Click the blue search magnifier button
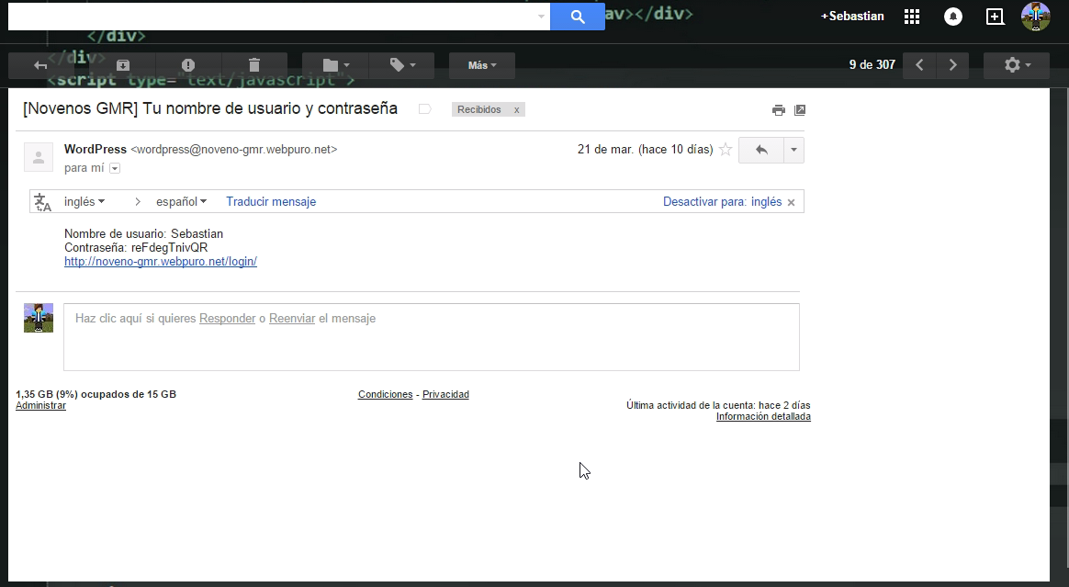This screenshot has width=1069, height=587. 578,17
